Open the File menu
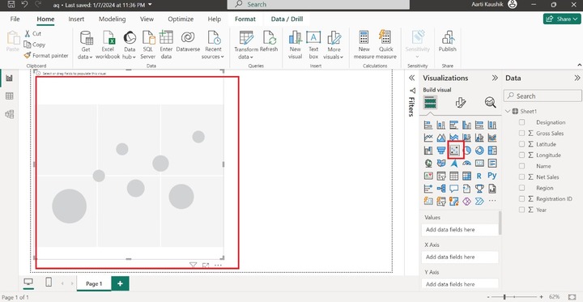 pos(15,19)
